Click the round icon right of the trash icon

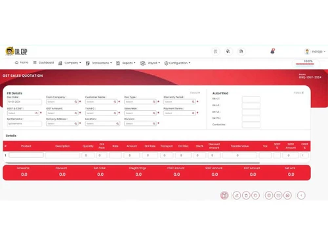[255, 195]
